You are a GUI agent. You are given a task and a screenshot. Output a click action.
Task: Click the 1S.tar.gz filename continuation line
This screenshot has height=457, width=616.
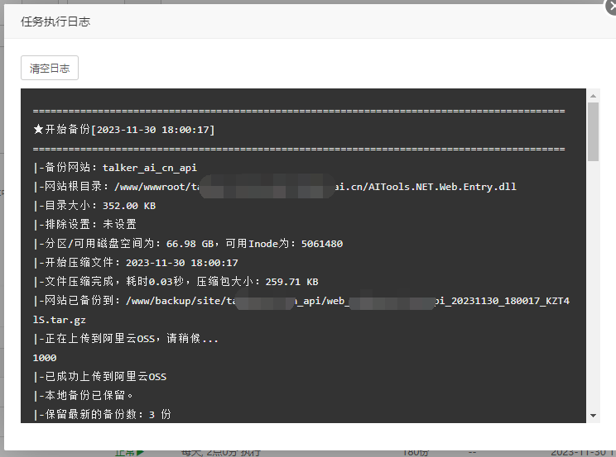point(60,320)
